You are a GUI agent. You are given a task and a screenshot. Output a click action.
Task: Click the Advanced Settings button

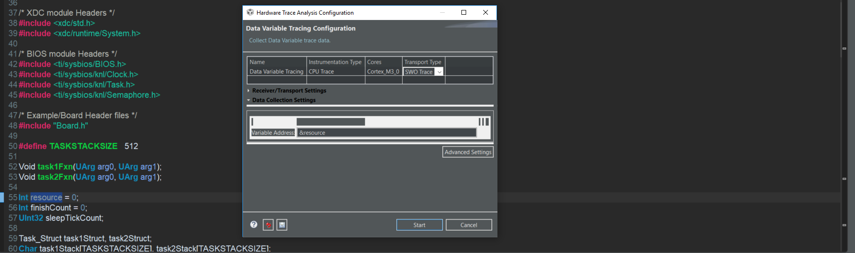(468, 152)
